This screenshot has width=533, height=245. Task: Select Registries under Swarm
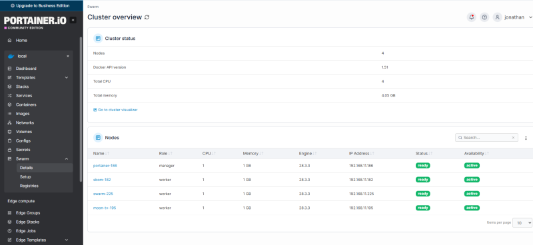pos(29,186)
